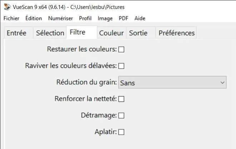The image size is (236, 149).
Task: Enable Restaurer les couleurs checkbox
Action: coord(121,49)
